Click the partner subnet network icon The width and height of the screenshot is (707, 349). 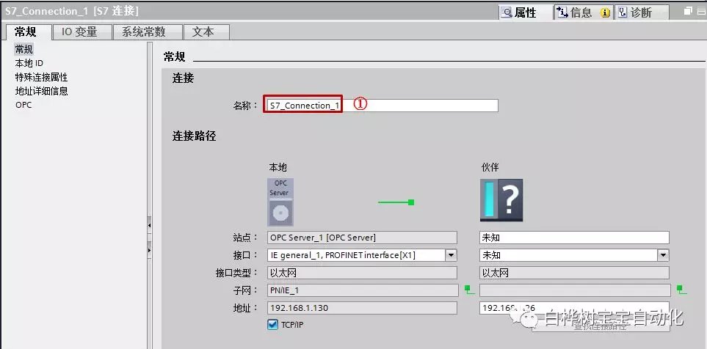681,290
